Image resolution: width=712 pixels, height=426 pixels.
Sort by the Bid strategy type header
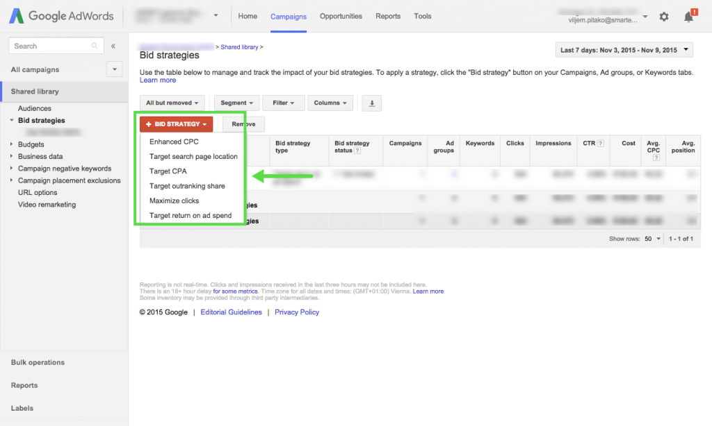(293, 147)
